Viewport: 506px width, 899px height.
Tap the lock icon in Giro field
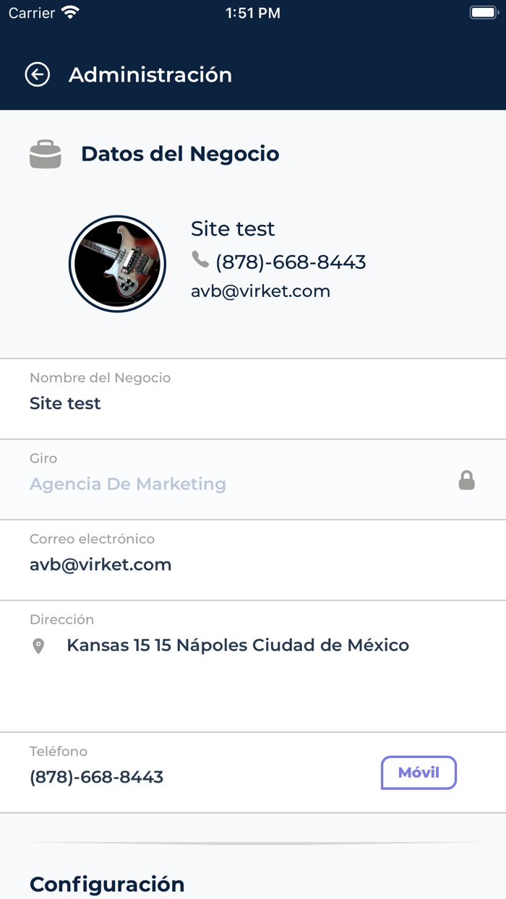click(x=467, y=480)
